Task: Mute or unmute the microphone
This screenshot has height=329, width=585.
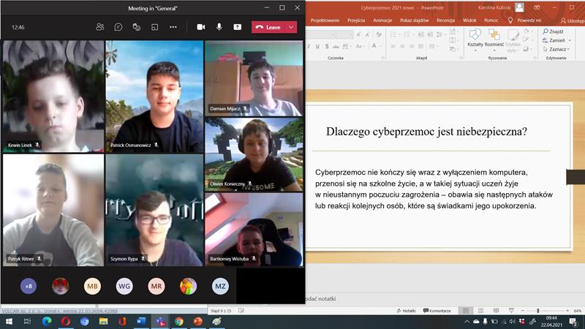Action: tap(219, 27)
